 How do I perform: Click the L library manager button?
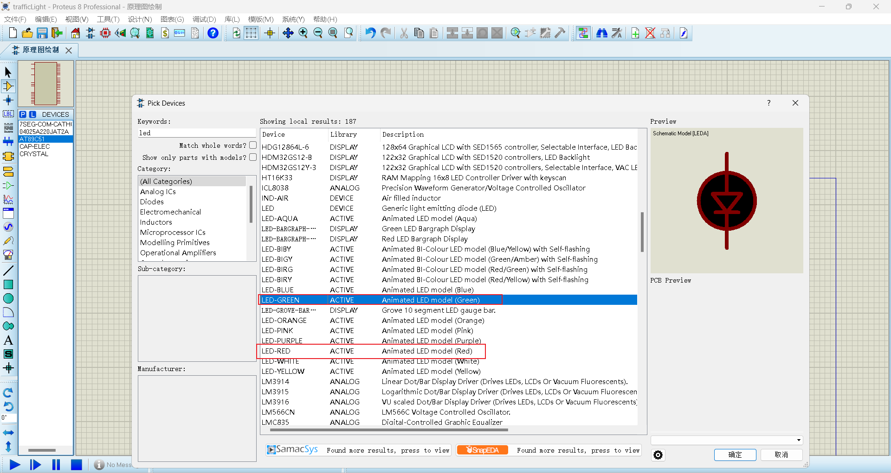coord(32,114)
